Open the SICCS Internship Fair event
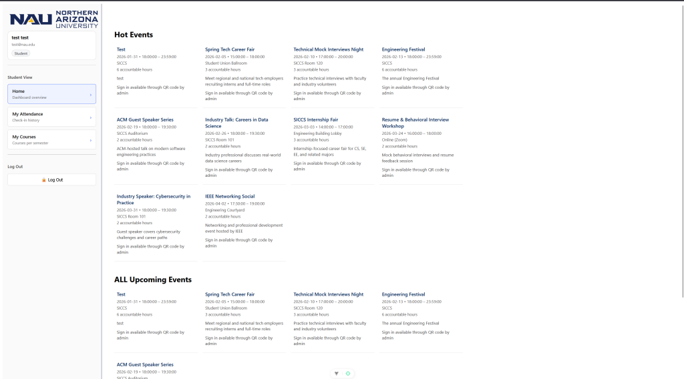Image resolution: width=684 pixels, height=379 pixels. pyautogui.click(x=315, y=120)
